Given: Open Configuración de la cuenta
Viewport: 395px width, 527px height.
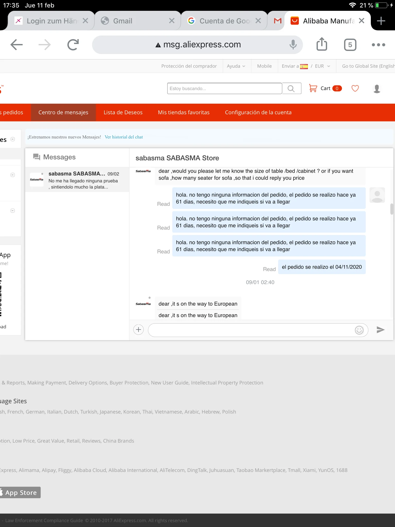Looking at the screenshot, I should point(258,112).
